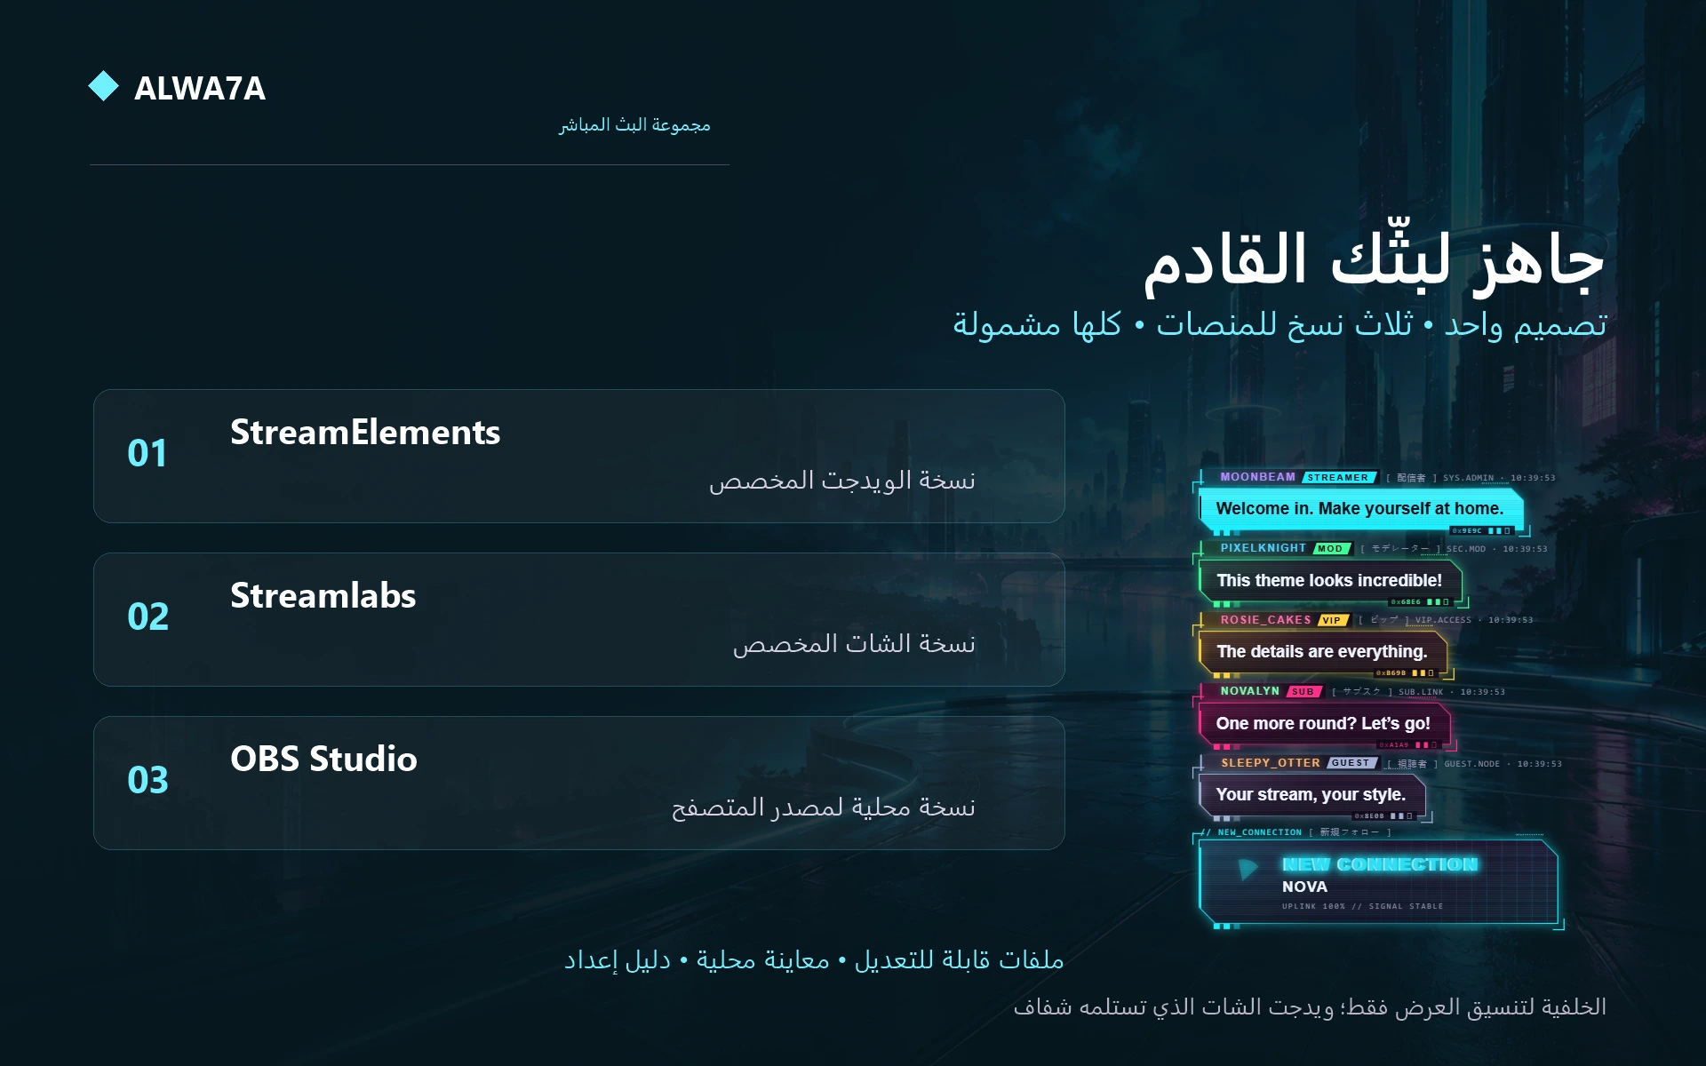The width and height of the screenshot is (1706, 1066).
Task: Click the message 'This theme looks incredible!'
Action: point(1329,581)
